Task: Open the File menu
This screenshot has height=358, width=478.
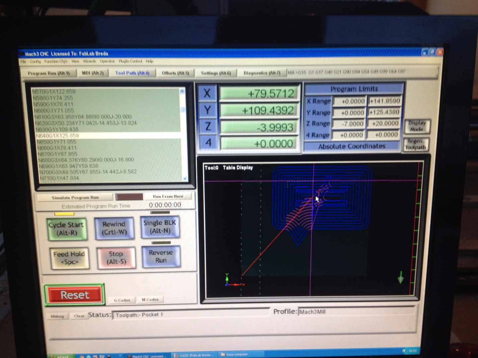Action: (x=23, y=62)
